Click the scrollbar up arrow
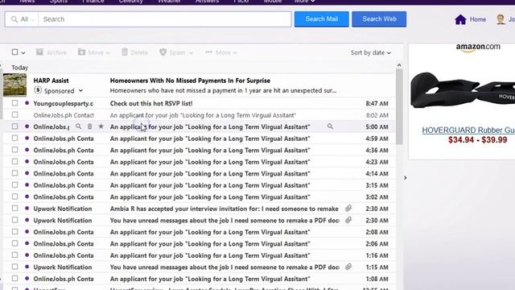 pos(399,65)
